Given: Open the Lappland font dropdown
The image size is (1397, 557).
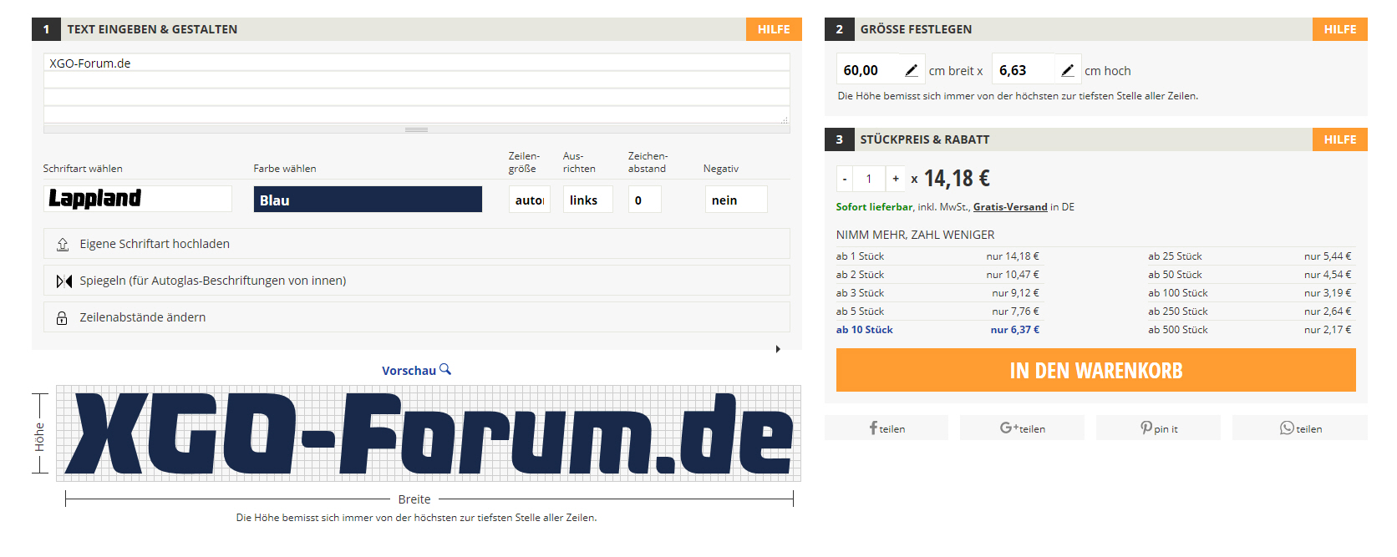Looking at the screenshot, I should 138,199.
